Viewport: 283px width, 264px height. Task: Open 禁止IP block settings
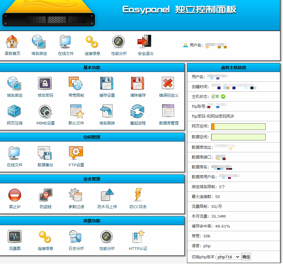click(15, 195)
